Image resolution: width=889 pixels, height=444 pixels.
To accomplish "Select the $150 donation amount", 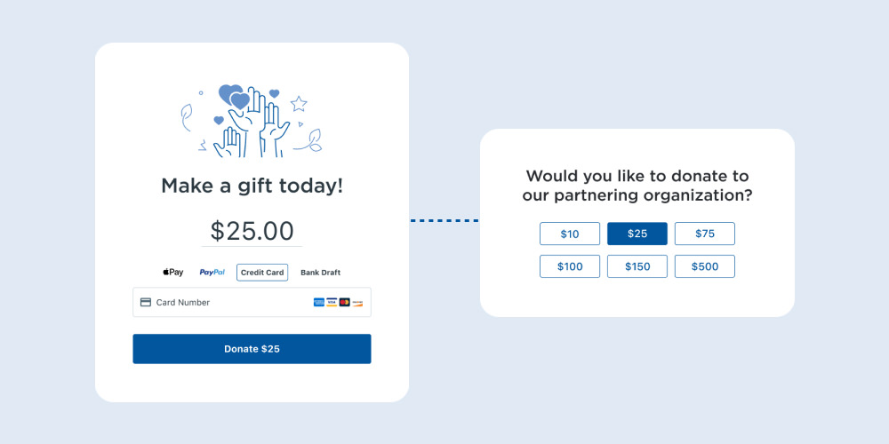I will 637,266.
